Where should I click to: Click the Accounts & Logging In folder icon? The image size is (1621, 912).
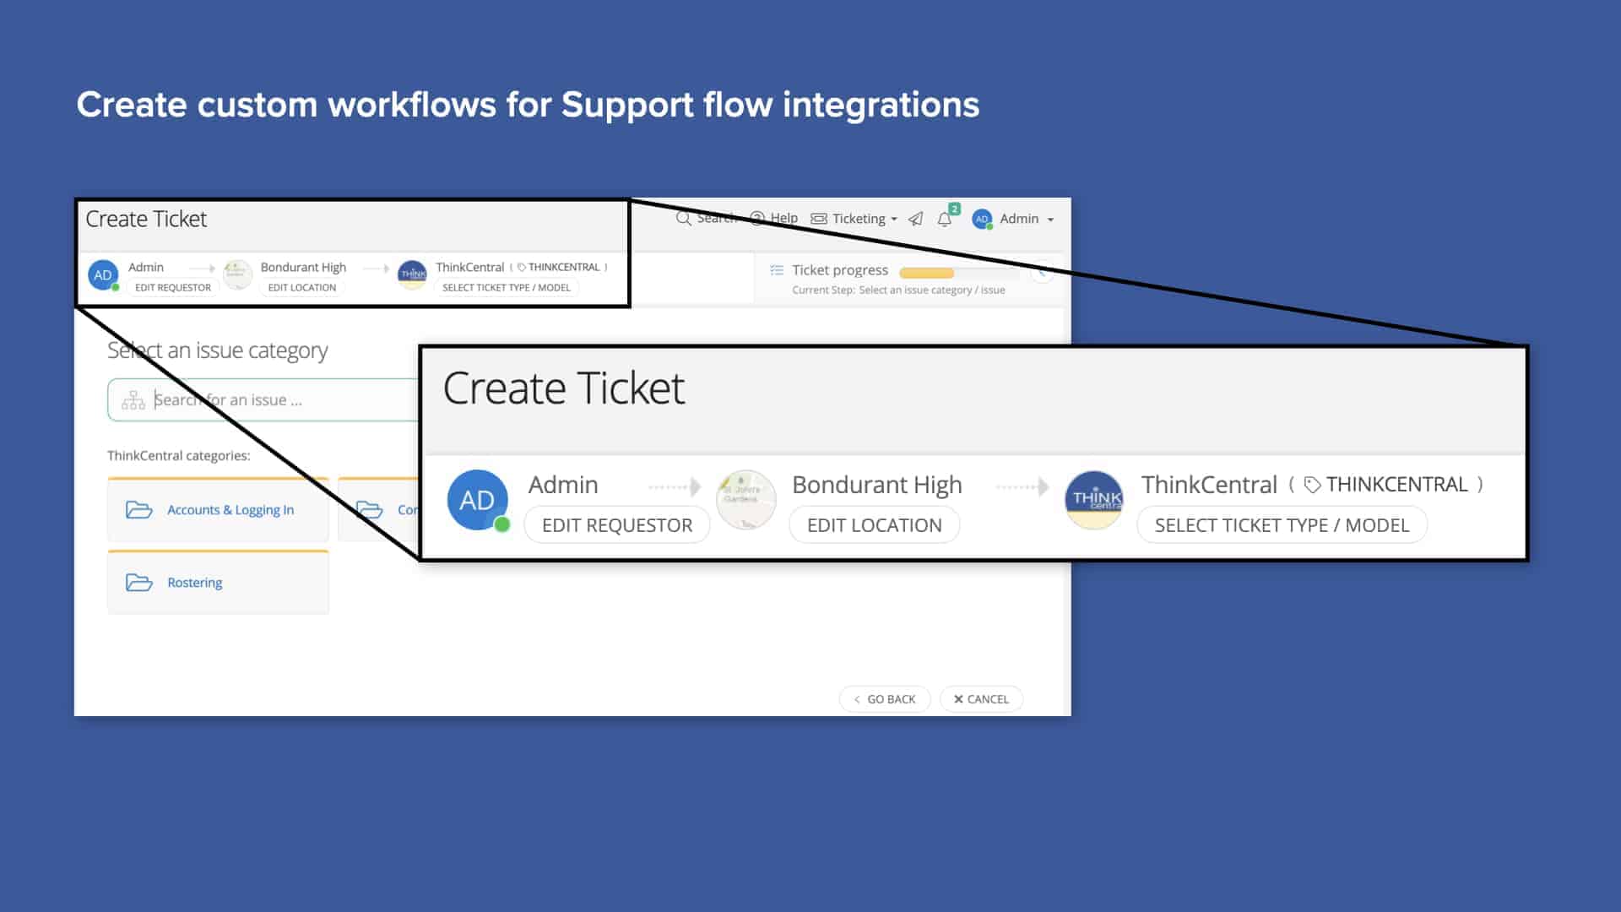pos(138,510)
